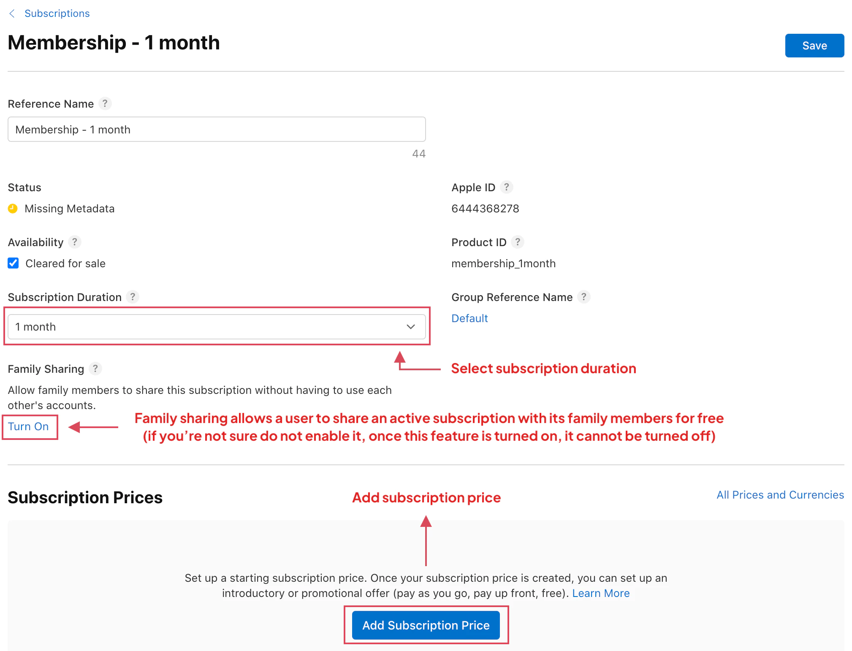Open the Availability help tooltip
The width and height of the screenshot is (852, 651).
[75, 242]
